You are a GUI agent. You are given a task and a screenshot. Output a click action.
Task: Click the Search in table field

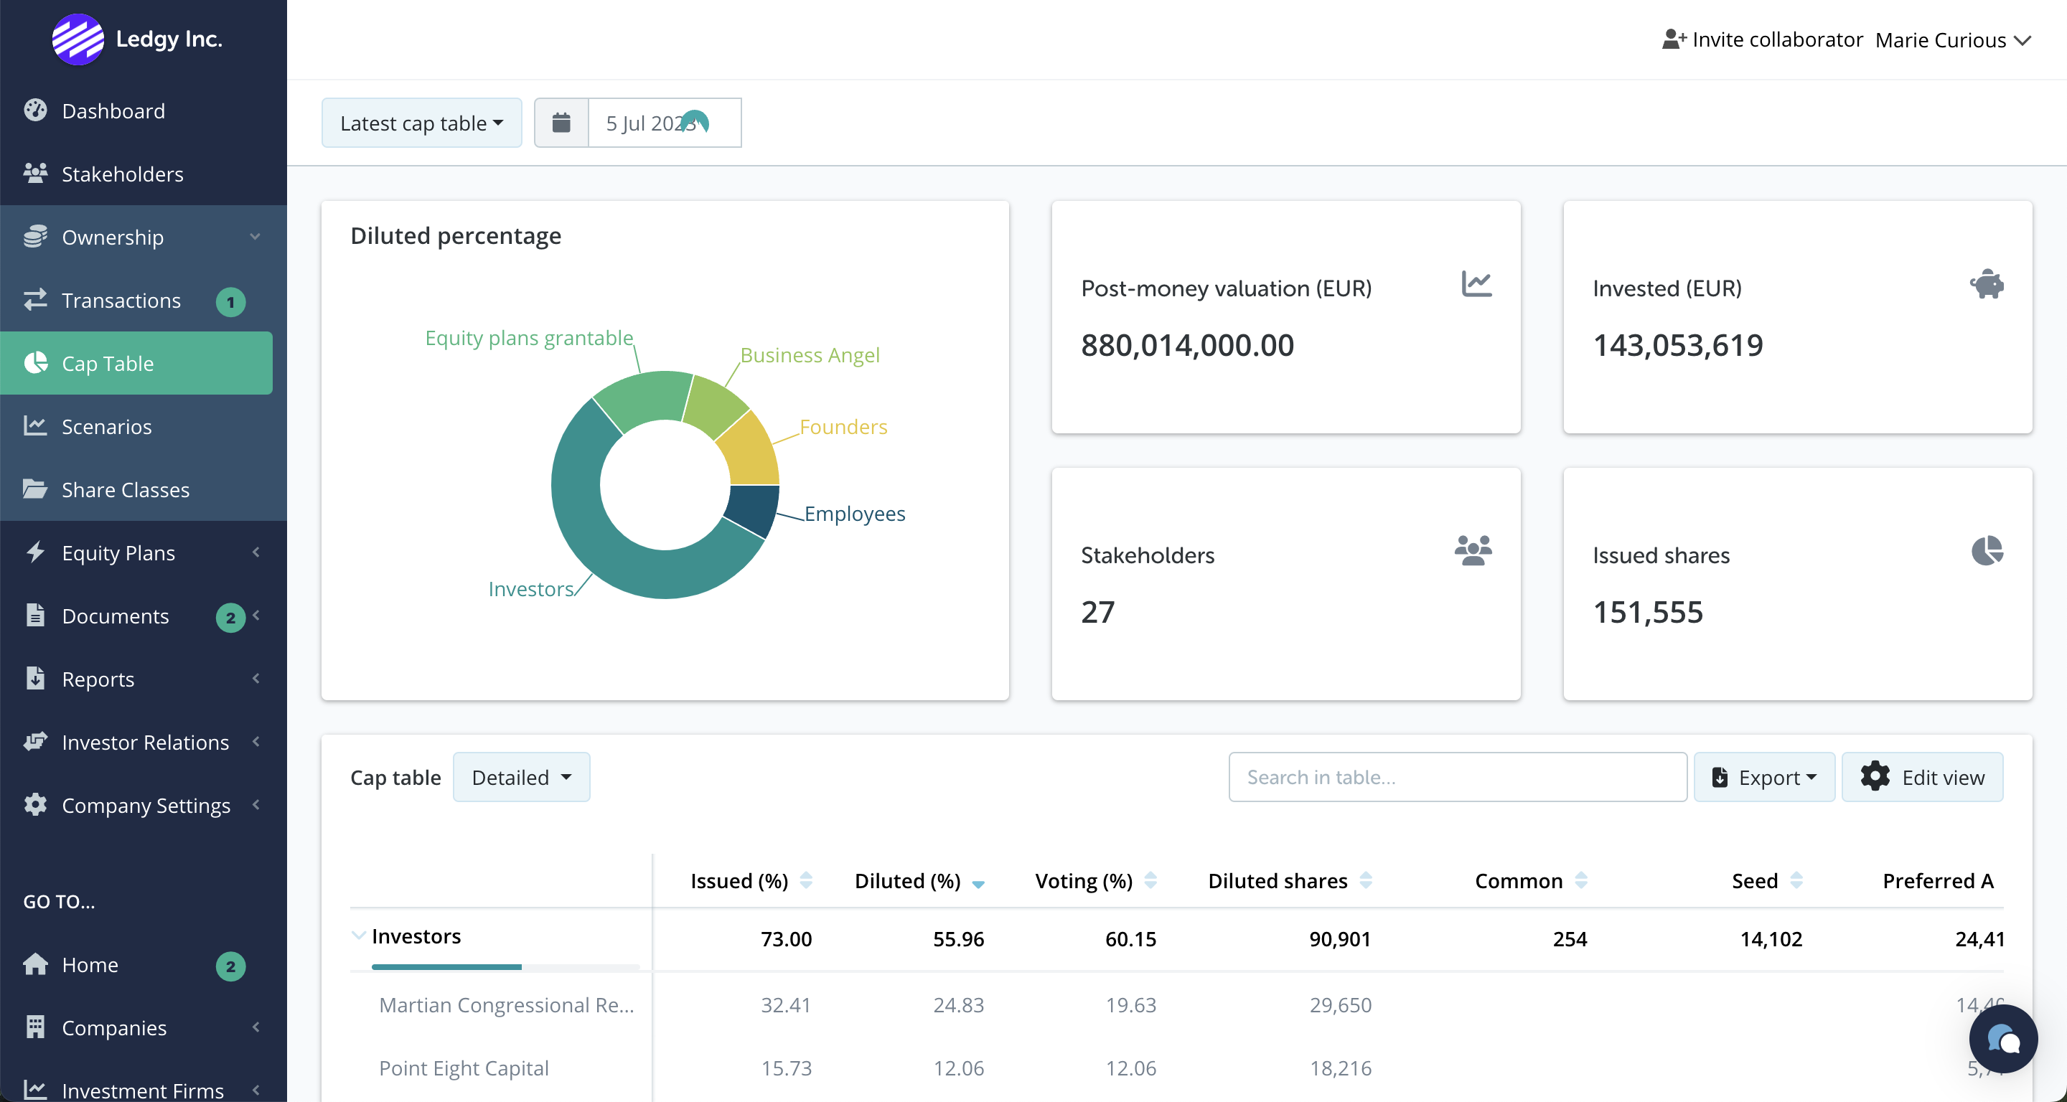point(1457,777)
